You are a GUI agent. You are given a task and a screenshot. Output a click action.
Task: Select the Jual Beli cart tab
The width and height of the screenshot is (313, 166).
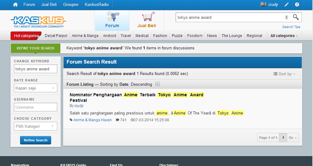pyautogui.click(x=147, y=20)
